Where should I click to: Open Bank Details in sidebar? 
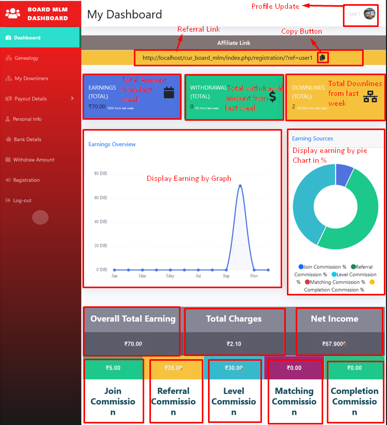point(40,139)
